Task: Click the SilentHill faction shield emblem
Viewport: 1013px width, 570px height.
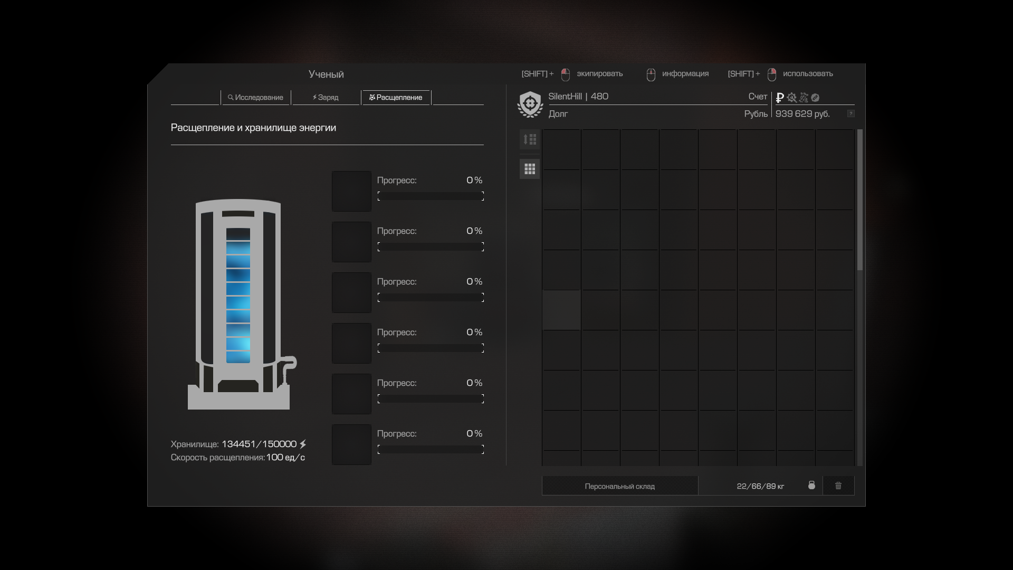Action: point(530,104)
